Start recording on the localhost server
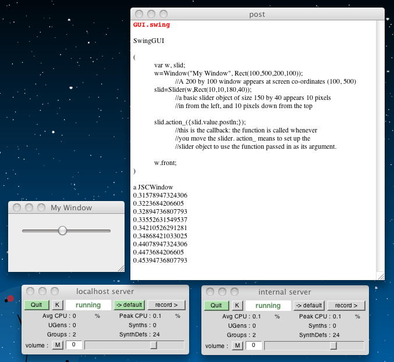Viewport: 394px width, 362px height. (166, 305)
